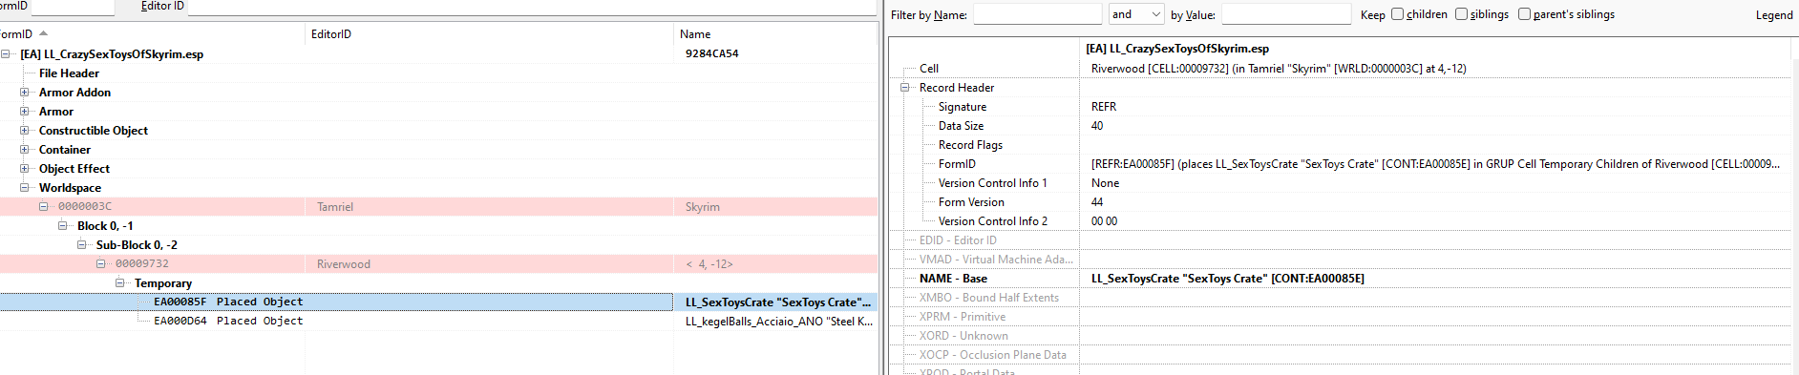Screen dimensions: 1799x375
Task: Collapse the 00009732 Riverwood cell node
Action: [x=100, y=264]
